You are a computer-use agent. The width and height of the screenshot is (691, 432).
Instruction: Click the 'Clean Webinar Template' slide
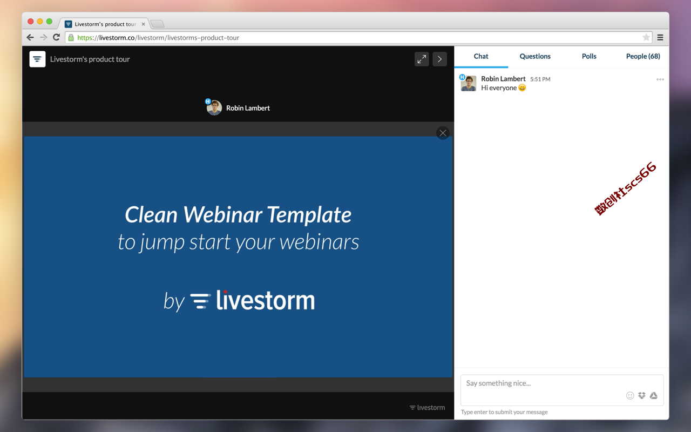[238, 256]
